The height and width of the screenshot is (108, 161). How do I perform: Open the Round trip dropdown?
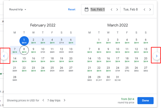pos(18,9)
